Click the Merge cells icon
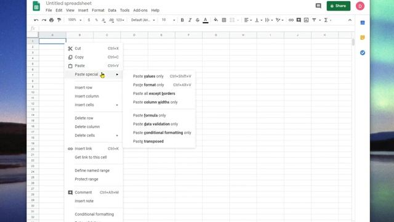 click(x=232, y=20)
